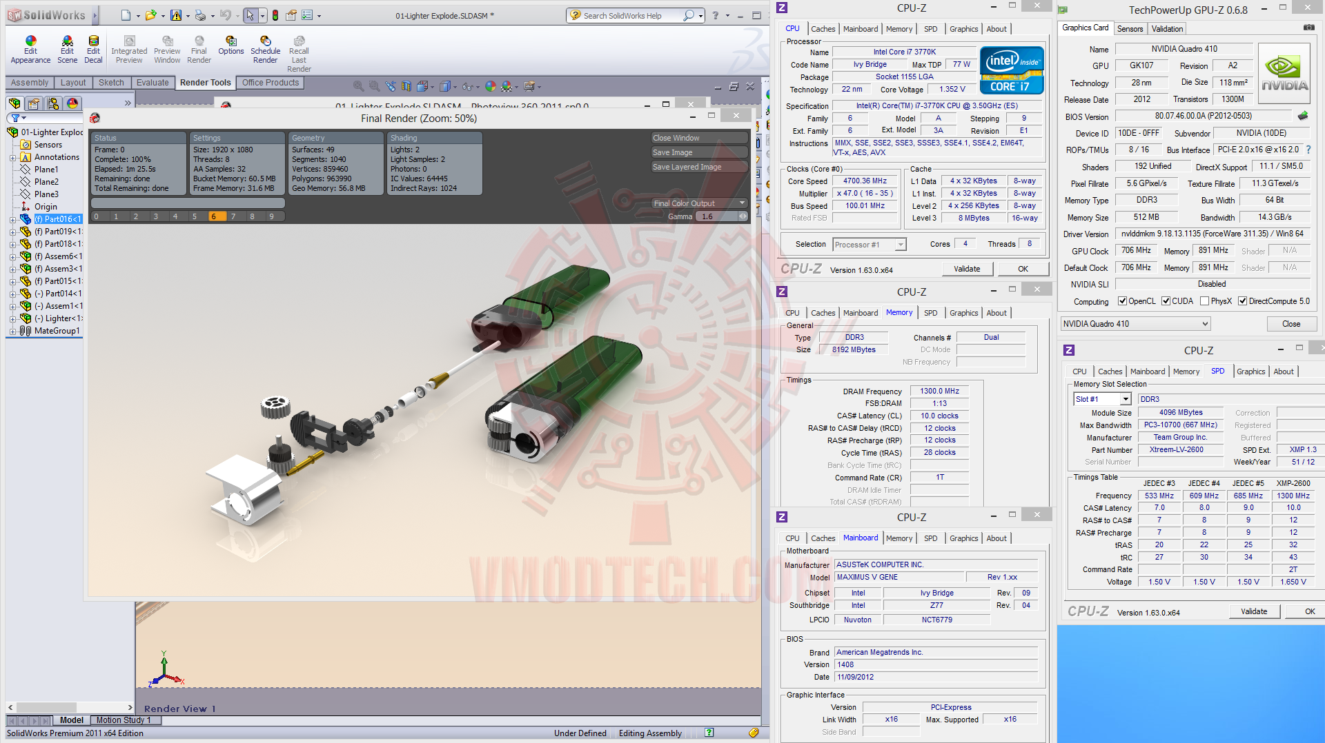Click Close Window in Final Render
The image size is (1325, 743).
tap(699, 138)
